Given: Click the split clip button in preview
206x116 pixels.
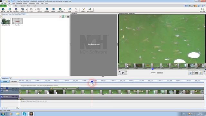Looking at the screenshot, I should pyautogui.click(x=190, y=73).
